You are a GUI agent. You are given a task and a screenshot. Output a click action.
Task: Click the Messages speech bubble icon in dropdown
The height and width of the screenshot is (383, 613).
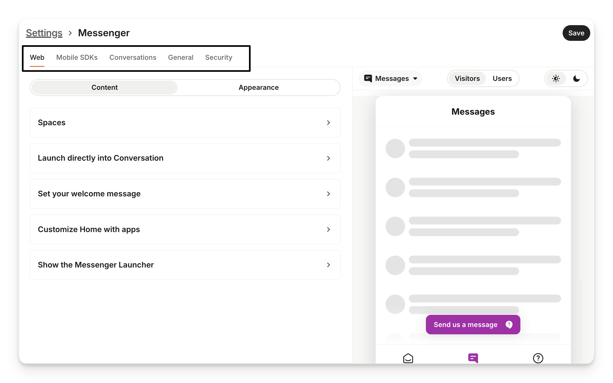click(368, 79)
